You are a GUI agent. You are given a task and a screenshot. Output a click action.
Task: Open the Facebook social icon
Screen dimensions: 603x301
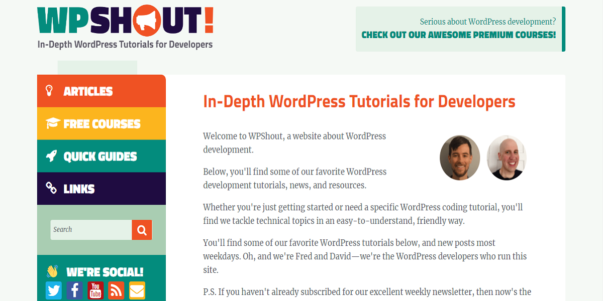click(75, 290)
